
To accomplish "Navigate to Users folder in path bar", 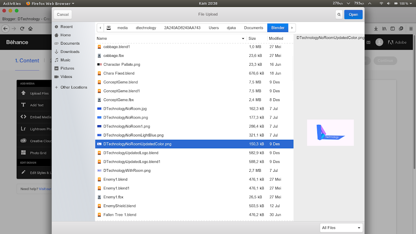I will tap(214, 28).
